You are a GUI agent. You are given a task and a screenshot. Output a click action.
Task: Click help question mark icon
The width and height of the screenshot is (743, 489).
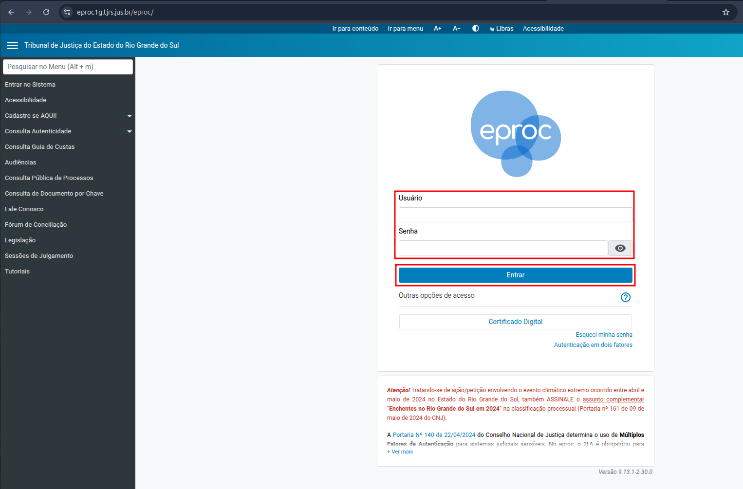(626, 297)
